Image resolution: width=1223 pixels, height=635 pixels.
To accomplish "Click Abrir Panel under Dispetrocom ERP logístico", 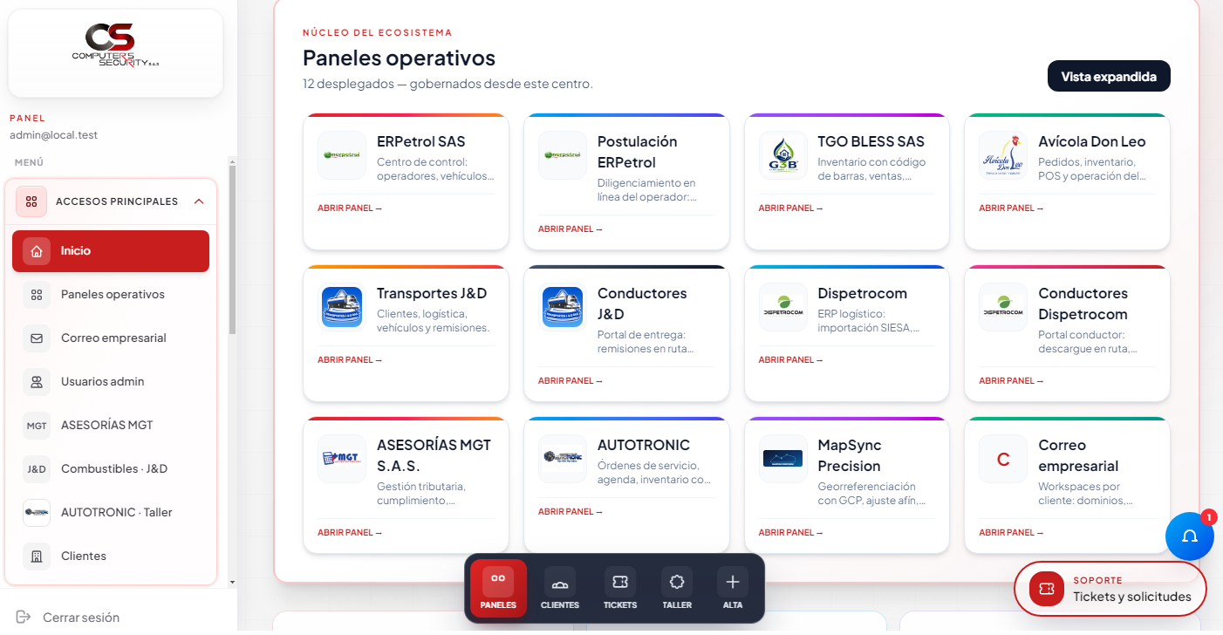I will point(790,360).
